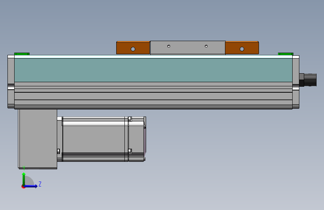324x210 pixels.
Task: Pick the teal cover strip of the actuator
Action: click(x=153, y=70)
